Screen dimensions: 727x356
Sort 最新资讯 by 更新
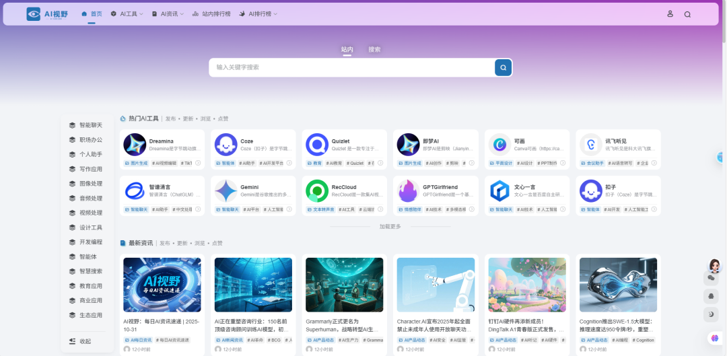click(182, 244)
